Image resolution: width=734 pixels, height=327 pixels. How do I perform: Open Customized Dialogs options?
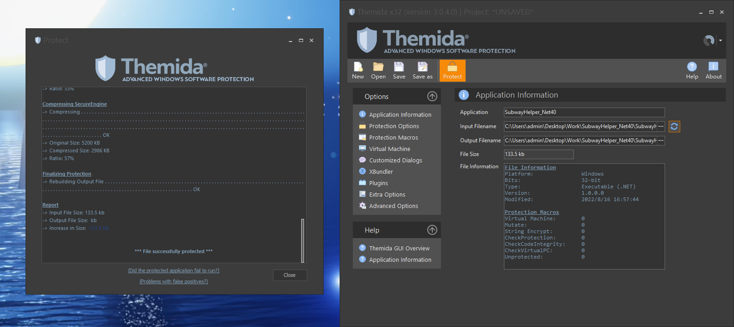coord(391,160)
